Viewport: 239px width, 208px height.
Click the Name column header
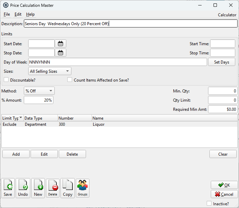(x=165, y=118)
